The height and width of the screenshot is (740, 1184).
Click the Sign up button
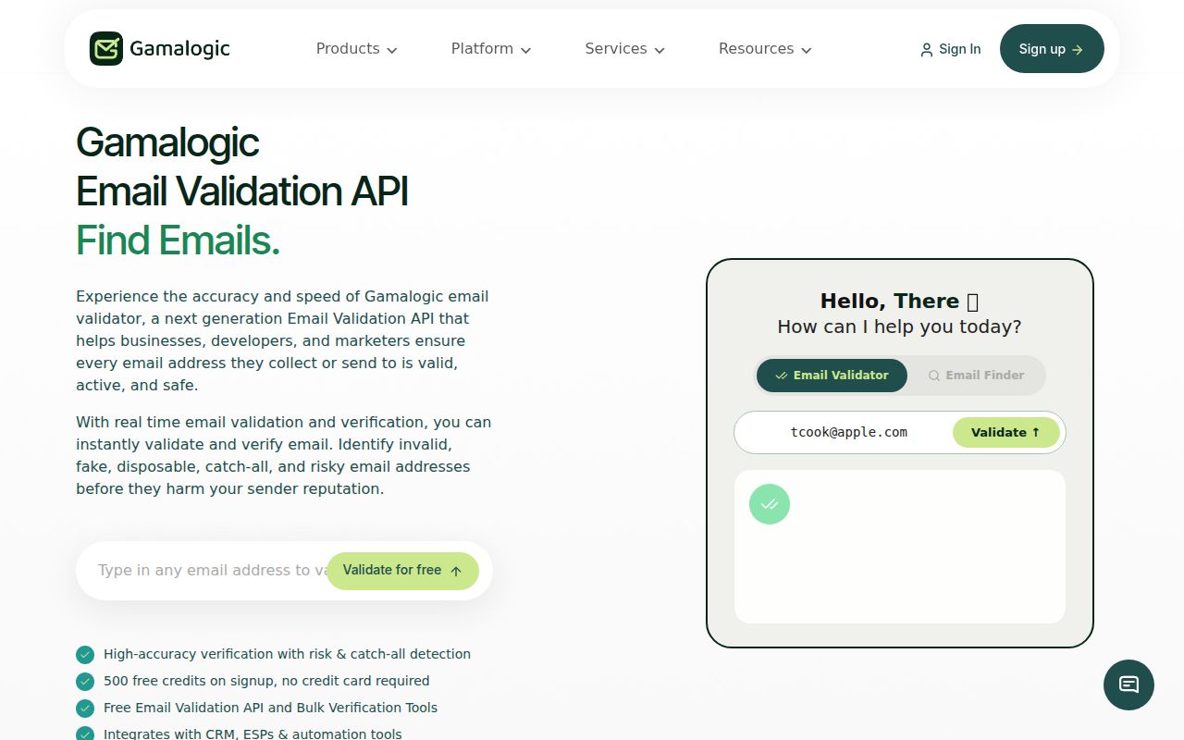[1052, 49]
